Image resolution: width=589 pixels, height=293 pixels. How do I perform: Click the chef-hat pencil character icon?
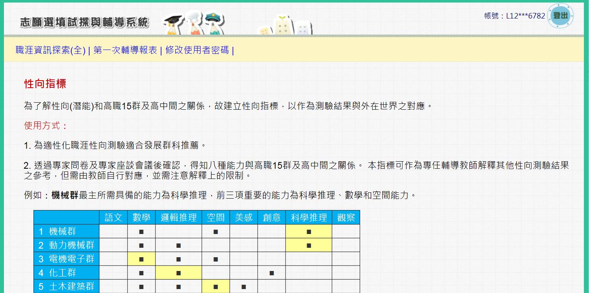[x=193, y=23]
